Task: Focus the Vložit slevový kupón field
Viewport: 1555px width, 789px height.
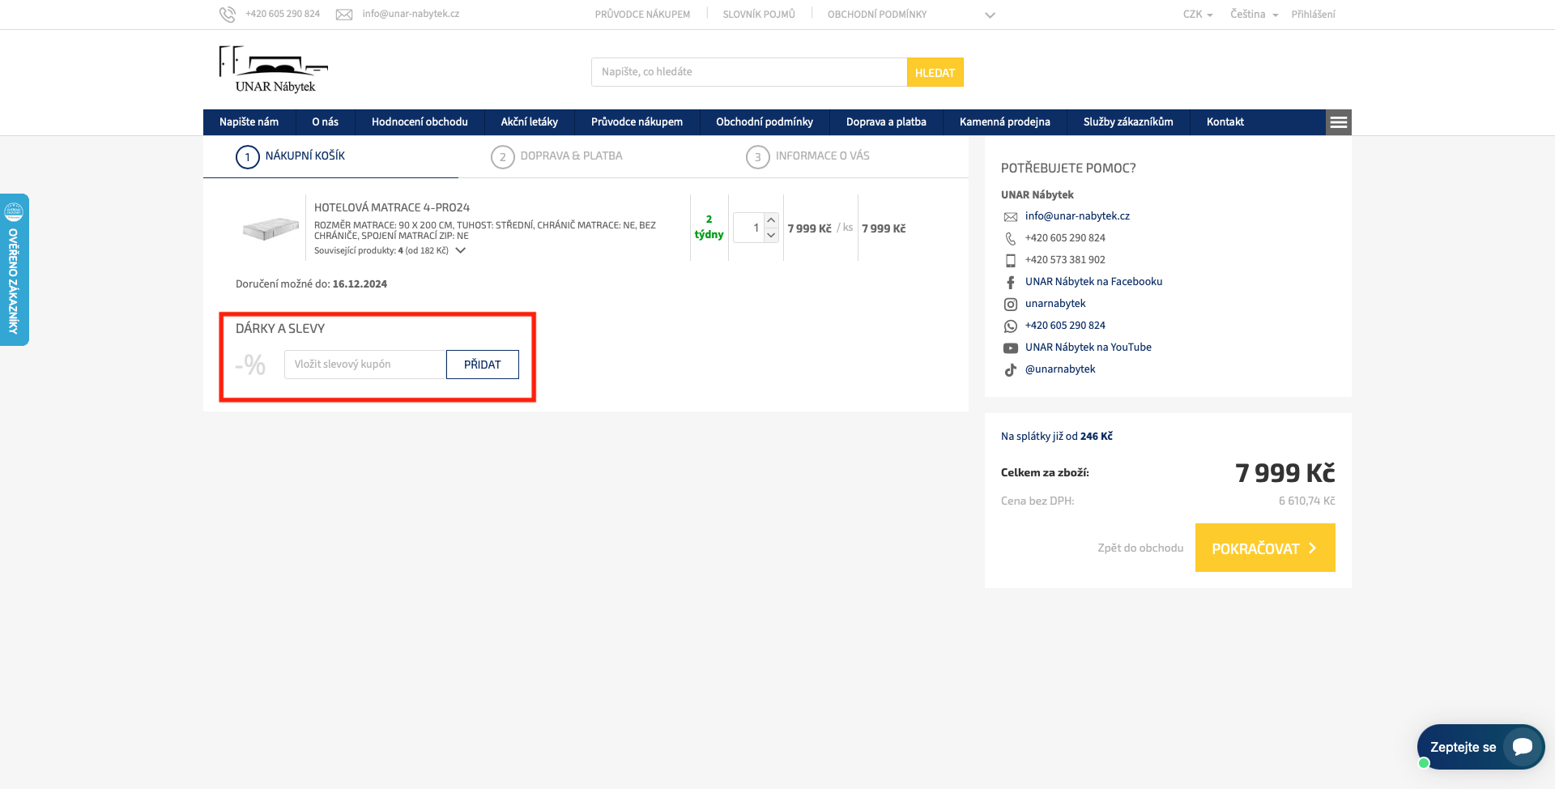Action: pyautogui.click(x=365, y=365)
